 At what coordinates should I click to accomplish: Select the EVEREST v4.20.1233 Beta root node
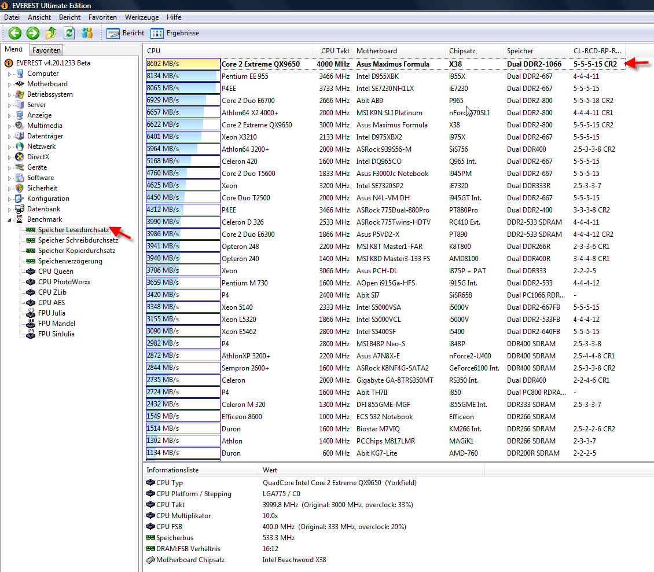coord(53,63)
